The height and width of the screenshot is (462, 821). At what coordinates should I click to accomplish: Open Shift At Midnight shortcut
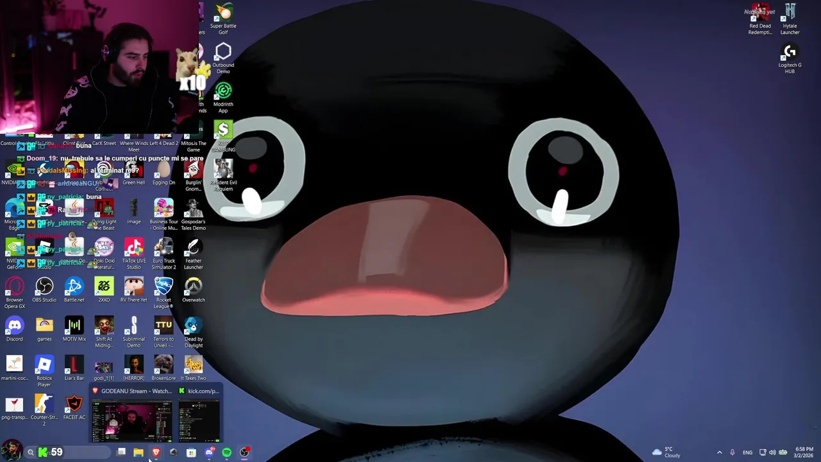point(104,333)
